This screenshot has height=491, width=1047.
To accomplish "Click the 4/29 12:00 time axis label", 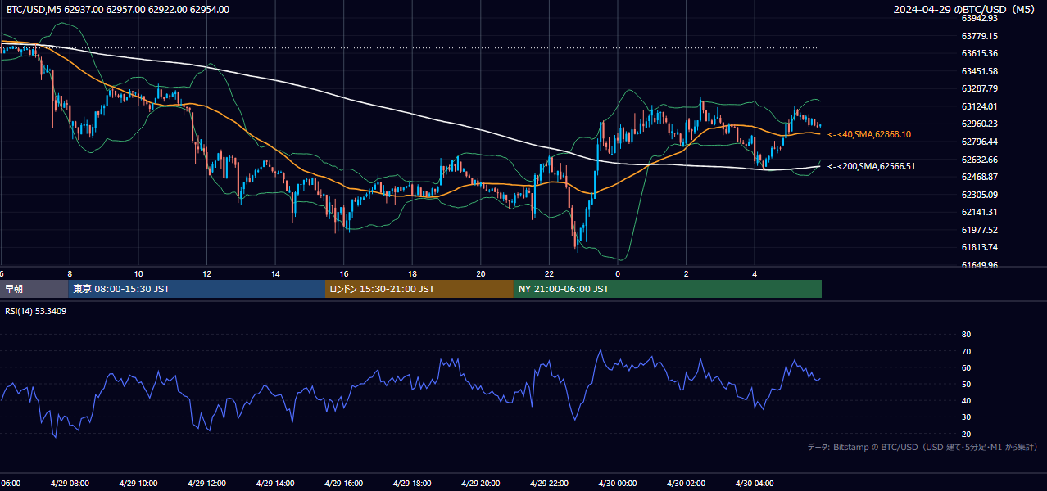I will (206, 484).
